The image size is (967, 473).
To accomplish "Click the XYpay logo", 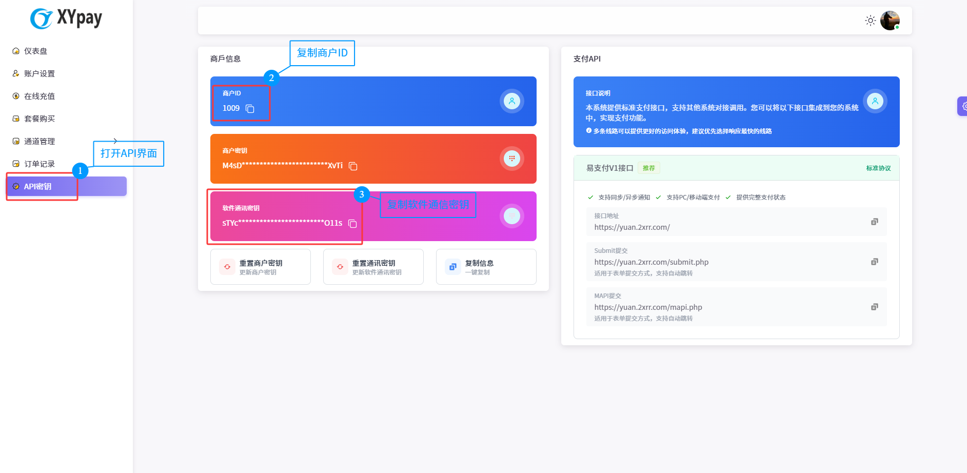I will click(x=66, y=18).
